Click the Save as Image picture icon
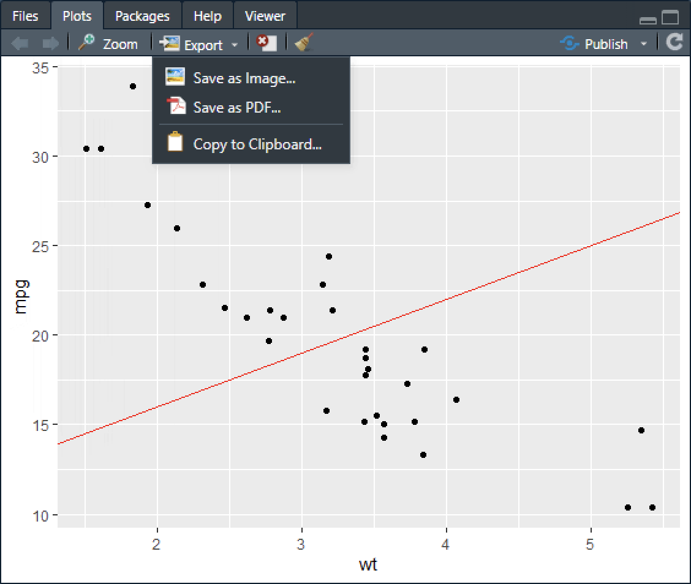 pos(175,77)
